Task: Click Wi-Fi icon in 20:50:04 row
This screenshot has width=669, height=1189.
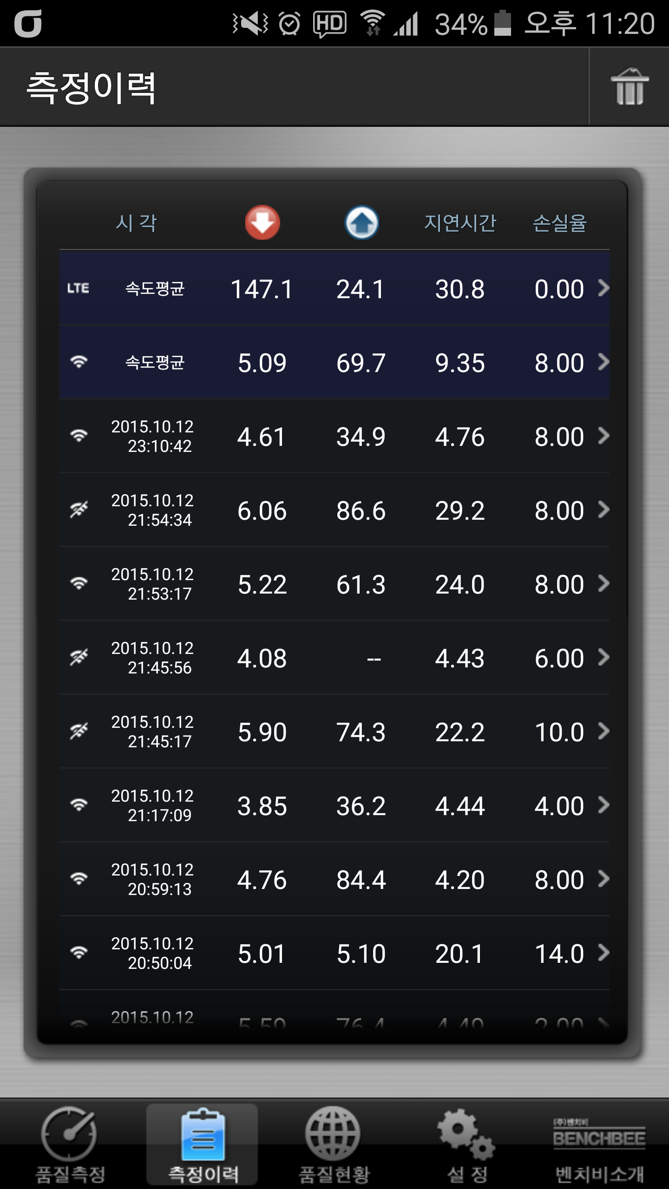Action: pyautogui.click(x=79, y=953)
